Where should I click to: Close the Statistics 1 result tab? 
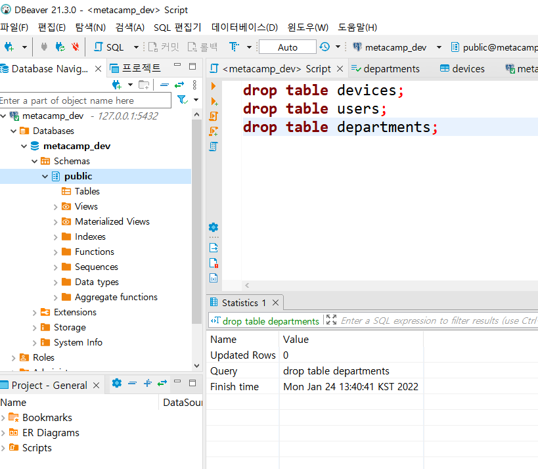coord(275,303)
